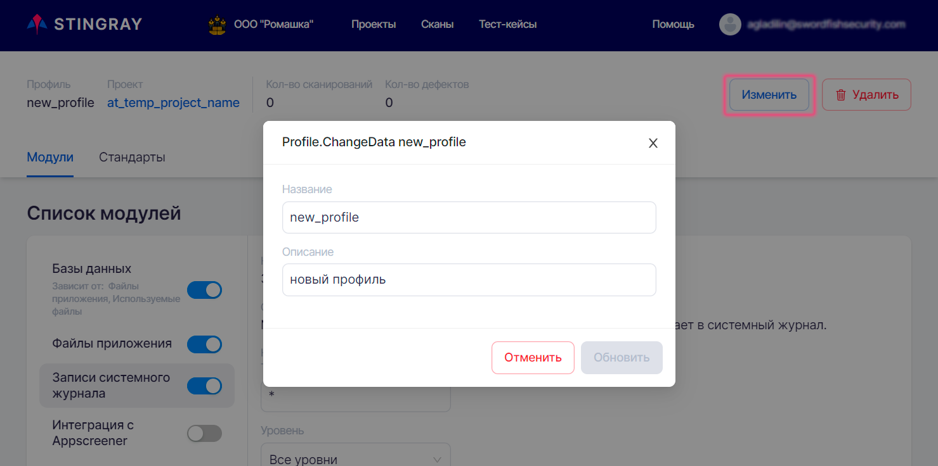The image size is (938, 466).
Task: Disable the Файлы приложения module switch
Action: point(204,344)
